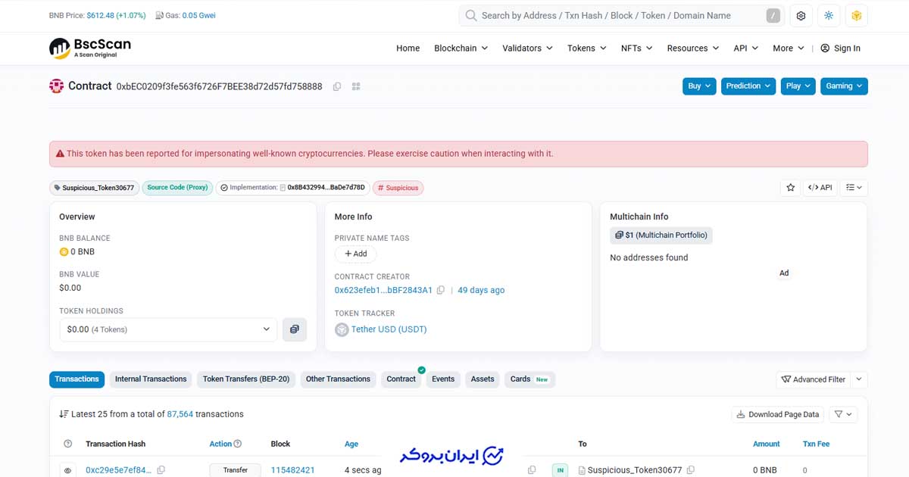Click the Suspicious hashtag label
The width and height of the screenshot is (909, 477).
398,188
